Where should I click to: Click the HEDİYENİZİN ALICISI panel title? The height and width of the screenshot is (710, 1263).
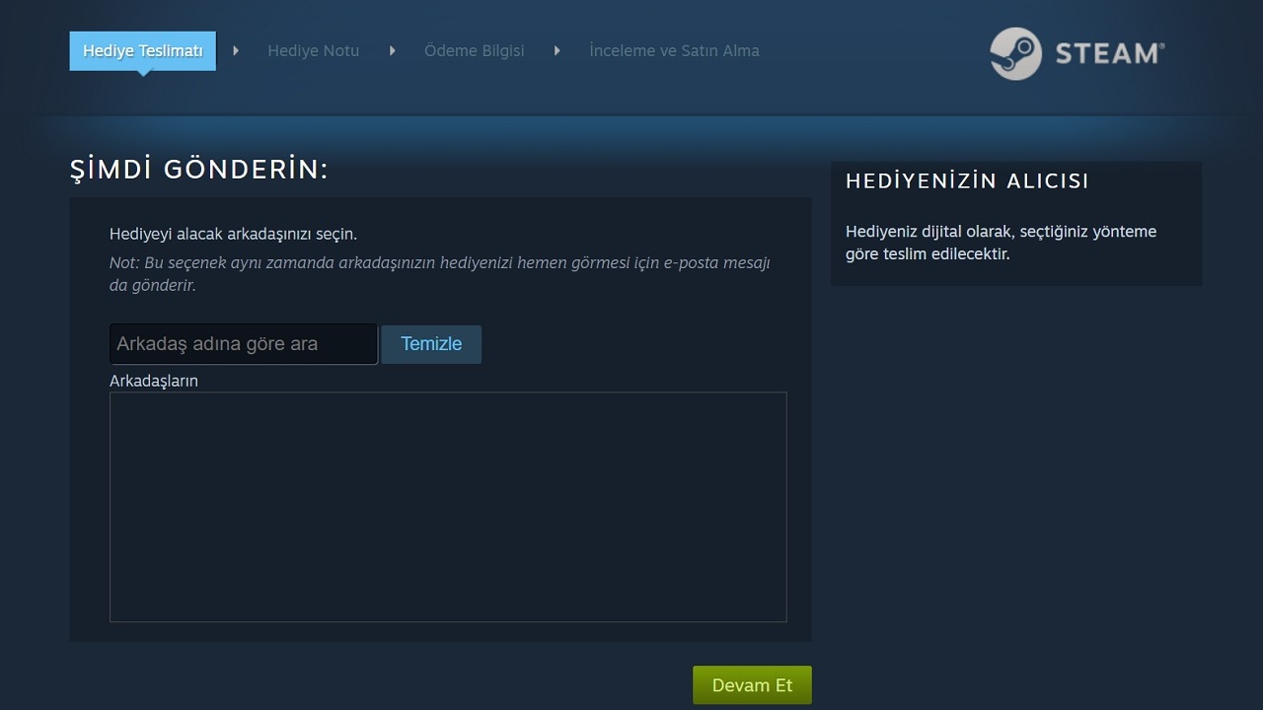[x=967, y=180]
